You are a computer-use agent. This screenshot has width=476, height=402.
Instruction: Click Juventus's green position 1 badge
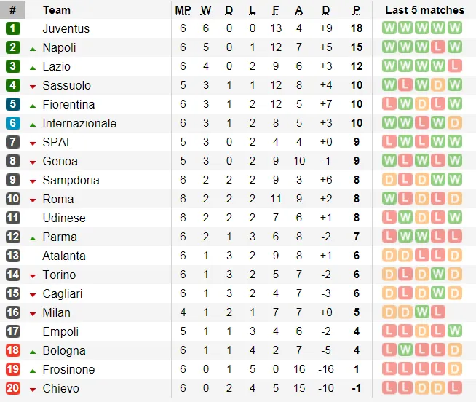(x=13, y=28)
